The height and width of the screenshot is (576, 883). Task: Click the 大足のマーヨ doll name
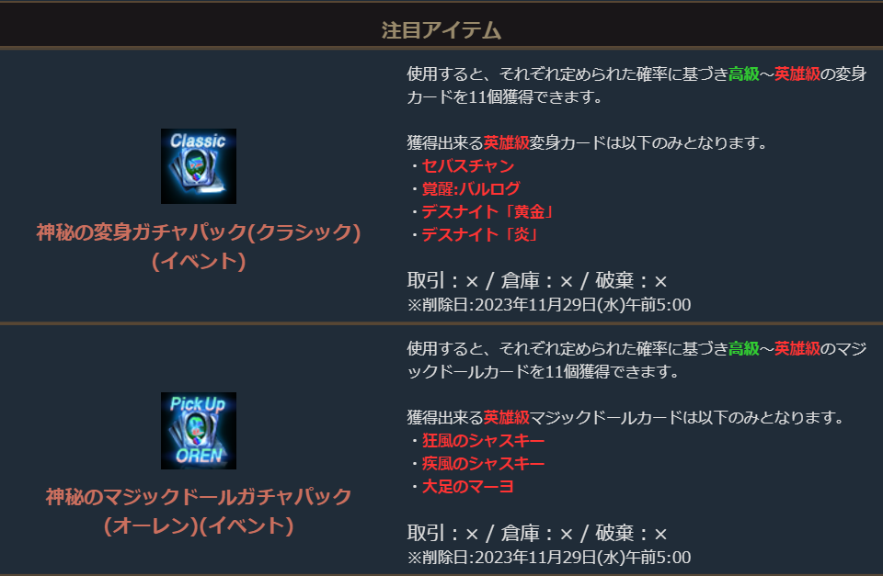[x=468, y=487]
